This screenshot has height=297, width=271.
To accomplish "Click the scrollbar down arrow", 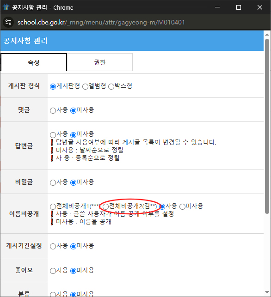I will click(x=267, y=292).
